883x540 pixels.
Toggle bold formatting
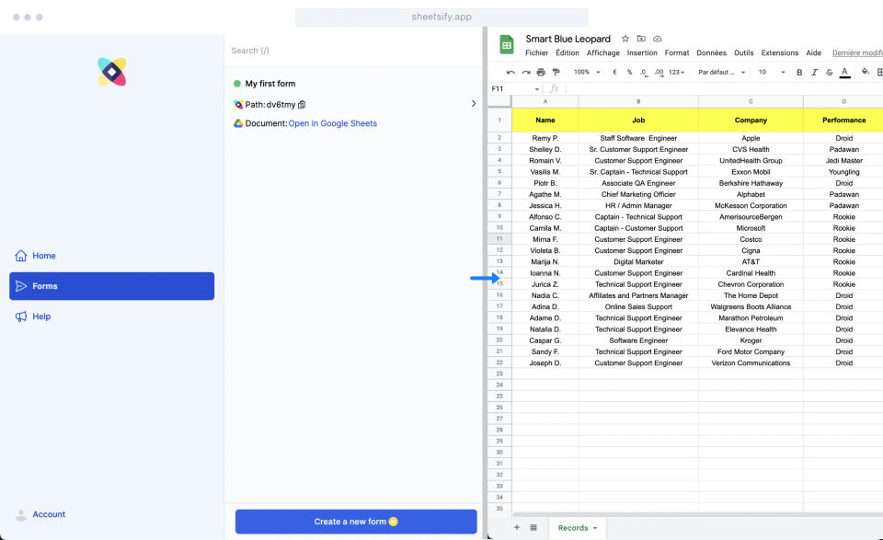click(799, 72)
